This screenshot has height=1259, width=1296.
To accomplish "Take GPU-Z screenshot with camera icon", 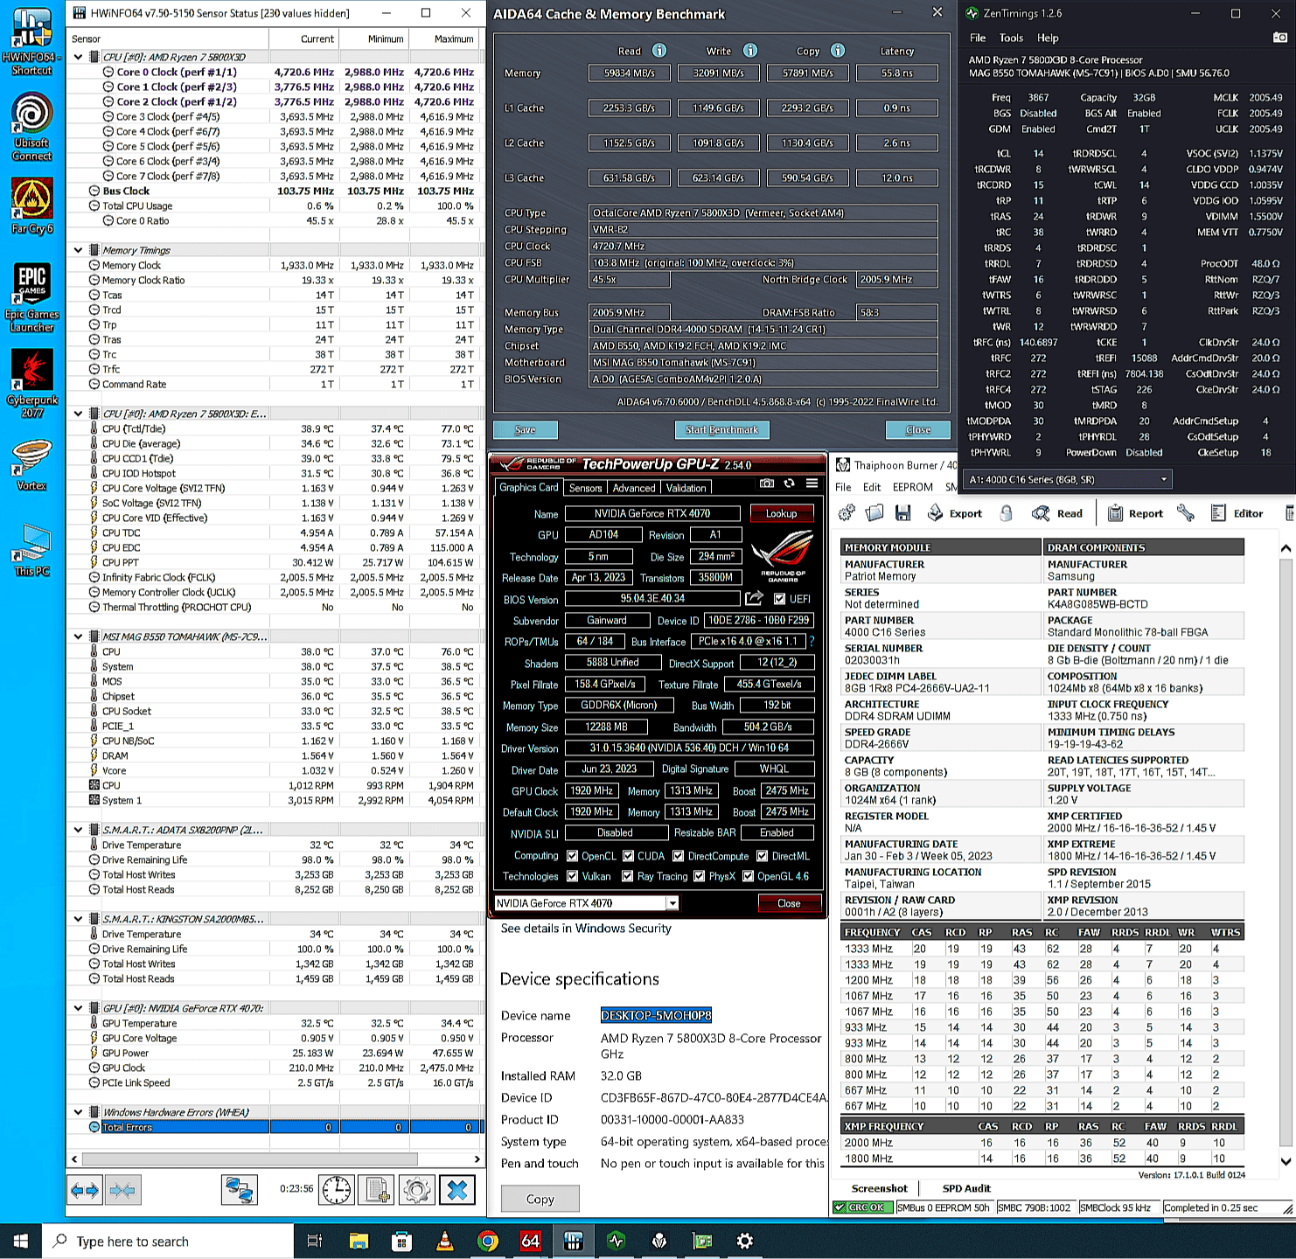I will click(767, 483).
